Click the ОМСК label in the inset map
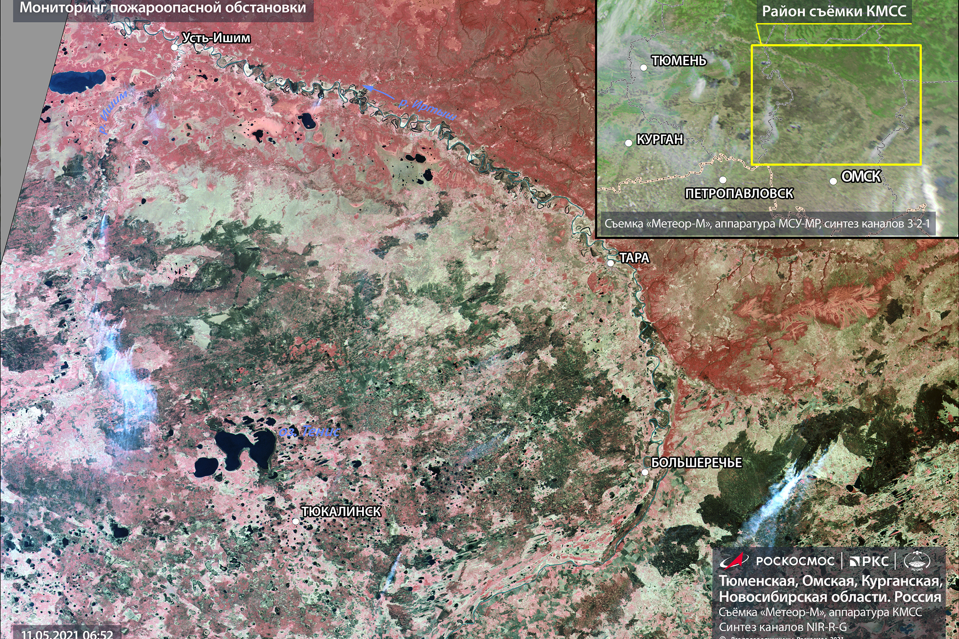 [861, 177]
